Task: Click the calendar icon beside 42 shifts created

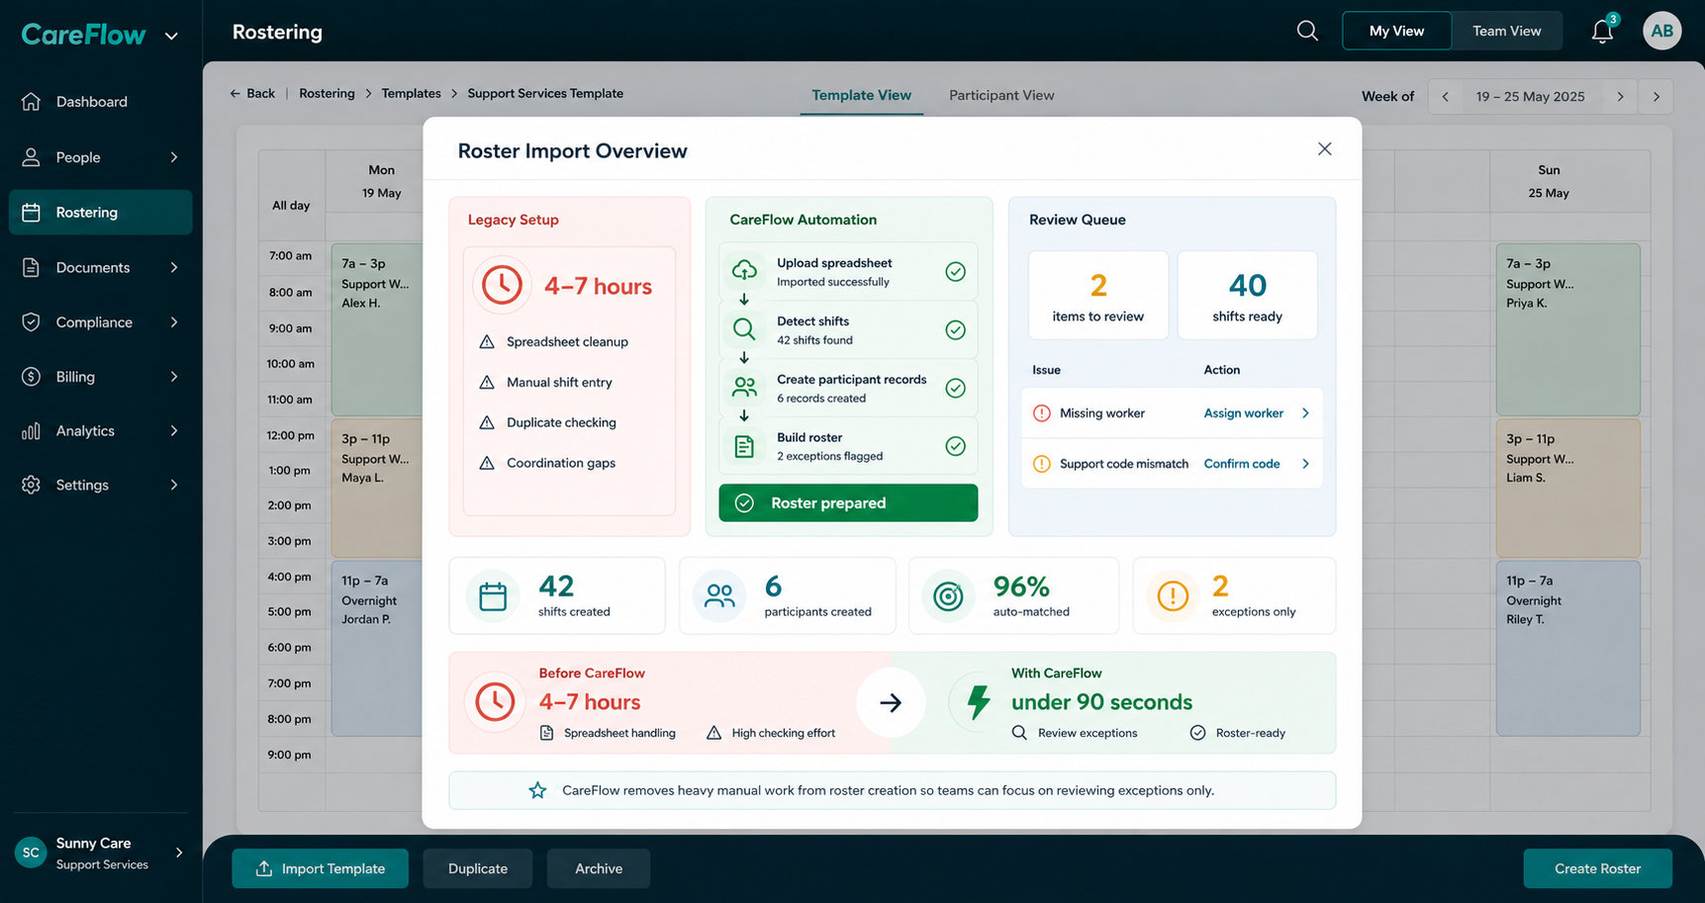Action: click(x=493, y=596)
